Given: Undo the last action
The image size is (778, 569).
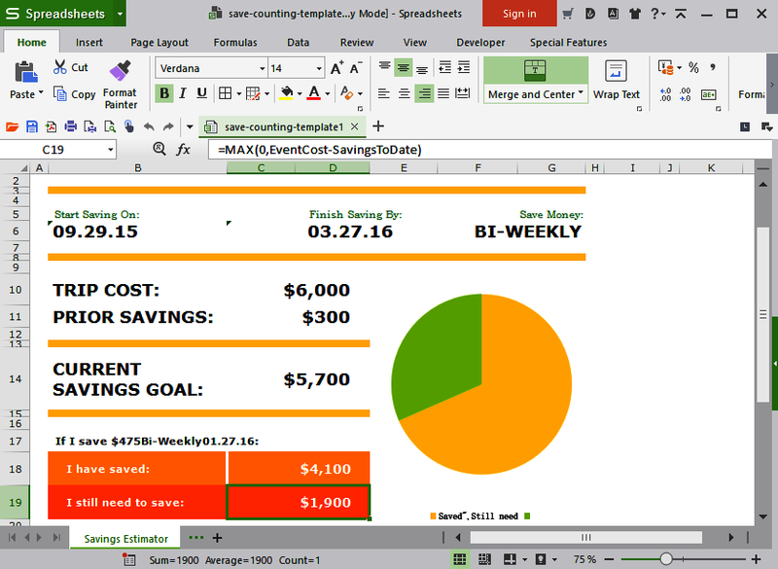Looking at the screenshot, I should [148, 125].
